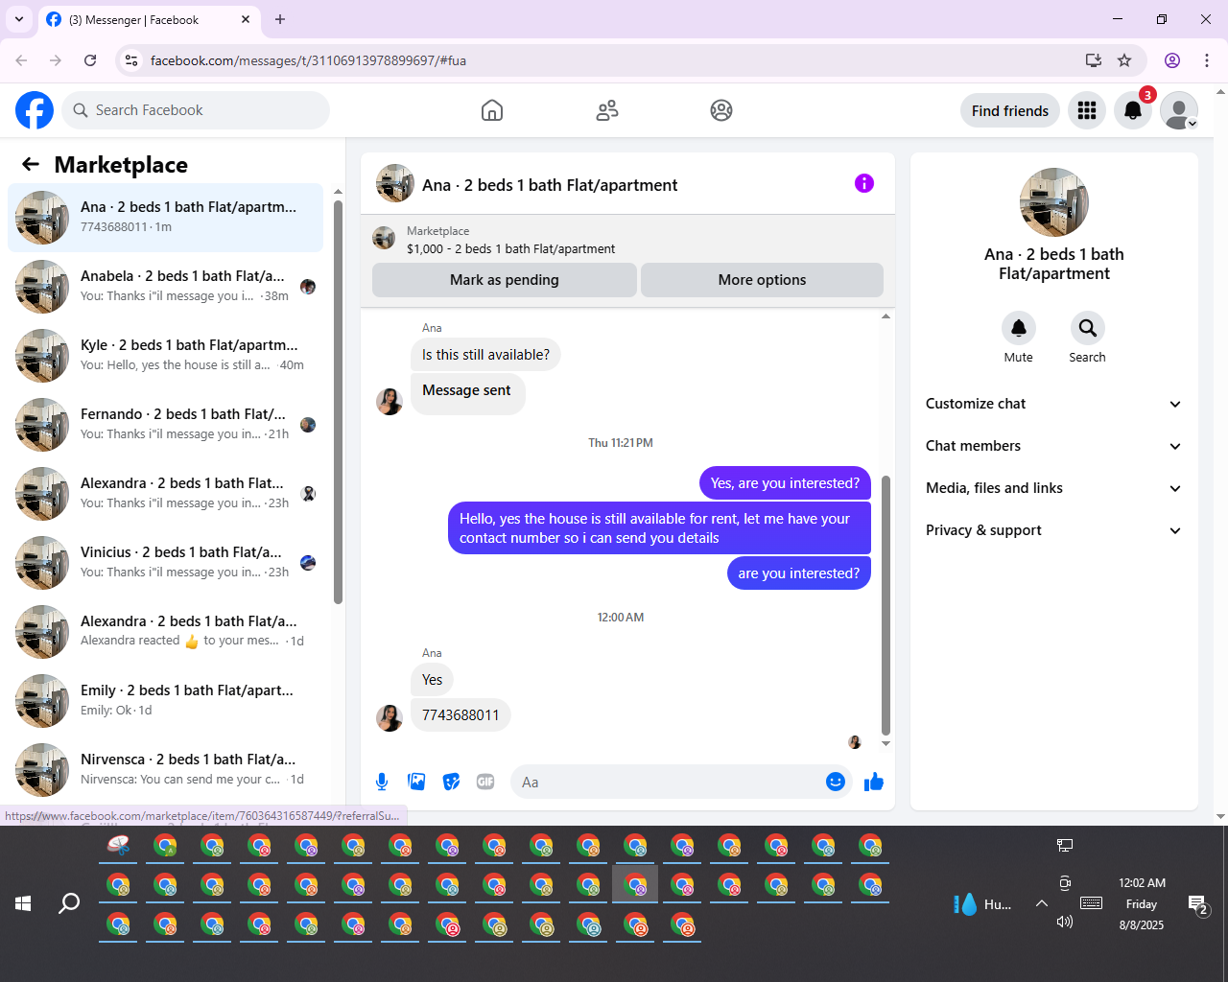
Task: Click the chat header listing thumbnail
Action: [x=395, y=183]
